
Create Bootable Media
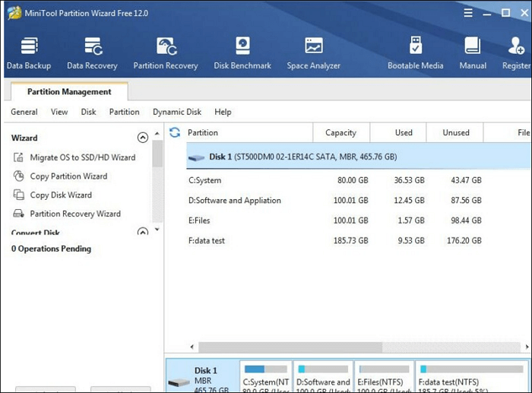tap(416, 52)
